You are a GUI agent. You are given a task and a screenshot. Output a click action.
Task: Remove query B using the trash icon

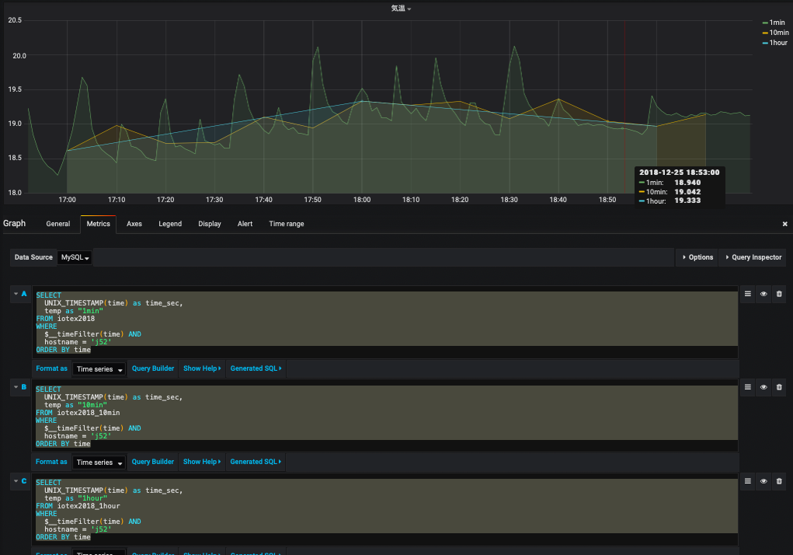click(x=779, y=386)
